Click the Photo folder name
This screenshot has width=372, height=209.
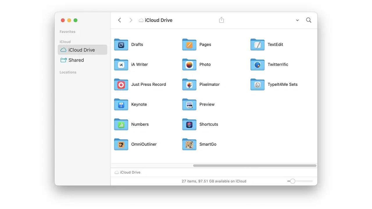pos(205,64)
